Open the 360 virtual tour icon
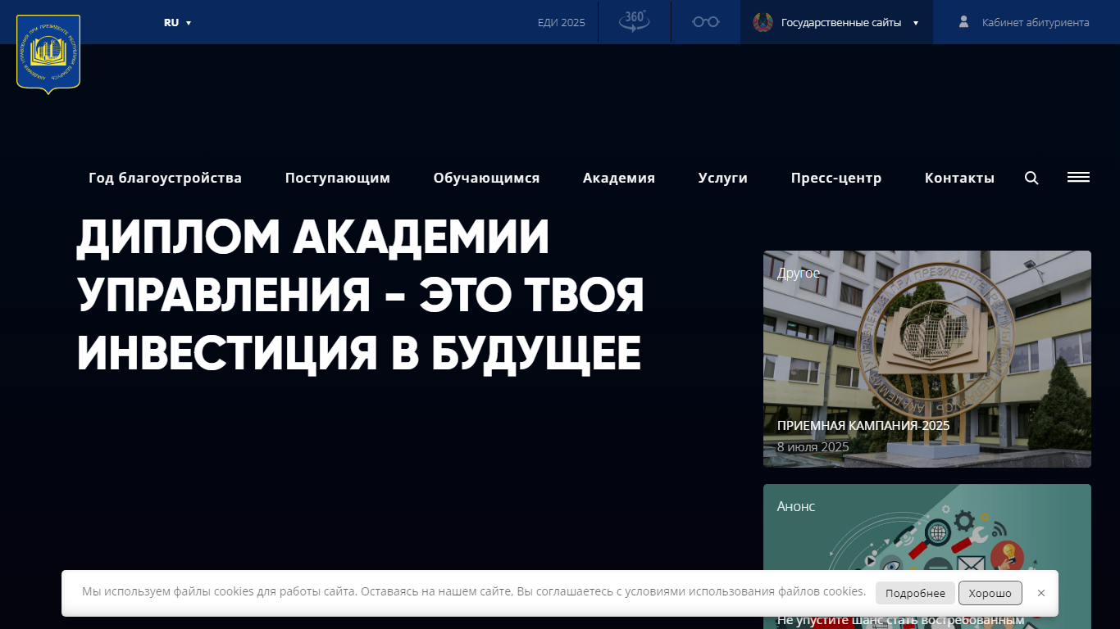Screen dimensions: 1120x629 [634, 21]
